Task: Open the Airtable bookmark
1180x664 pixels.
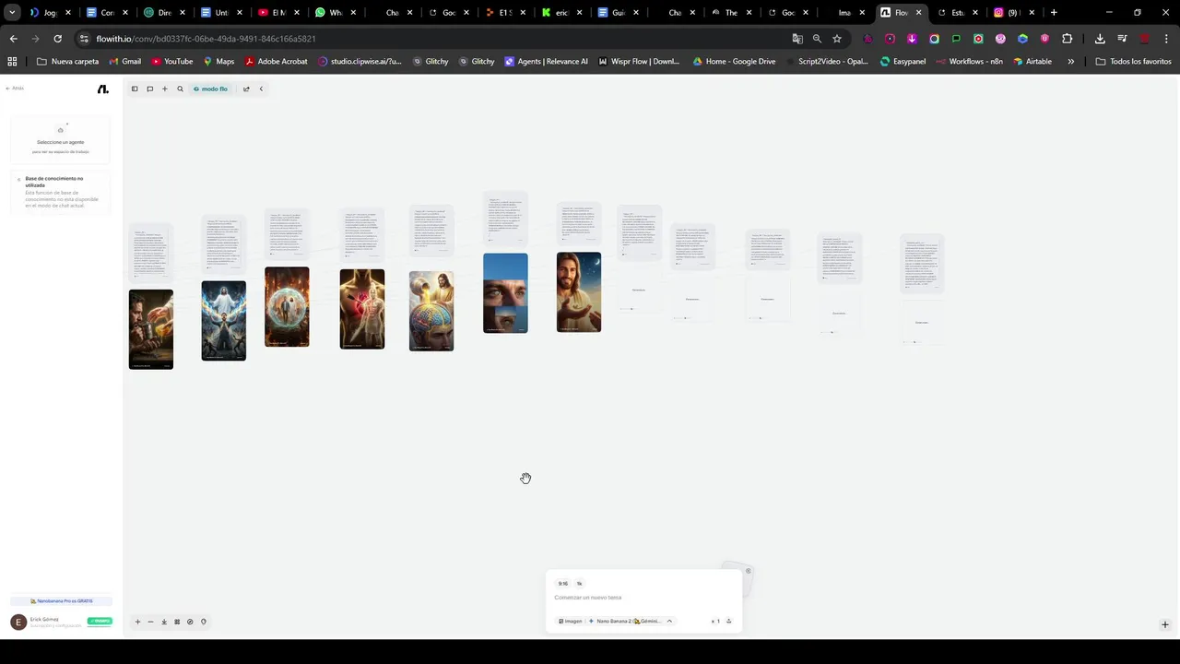Action: 1032,62
